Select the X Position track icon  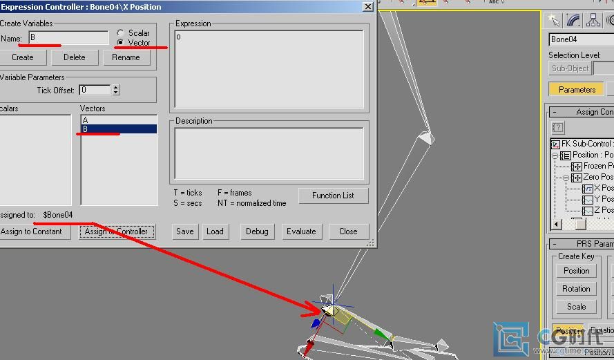[587, 189]
